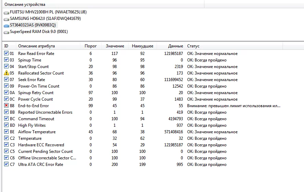Select the Spinup Time attribute name
This screenshot has width=304, height=192.
coord(30,60)
